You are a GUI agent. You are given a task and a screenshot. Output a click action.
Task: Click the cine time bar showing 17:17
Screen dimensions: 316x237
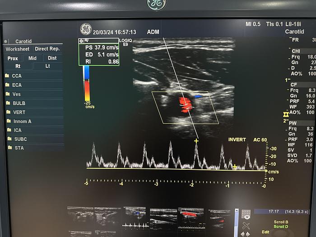[x=281, y=211]
